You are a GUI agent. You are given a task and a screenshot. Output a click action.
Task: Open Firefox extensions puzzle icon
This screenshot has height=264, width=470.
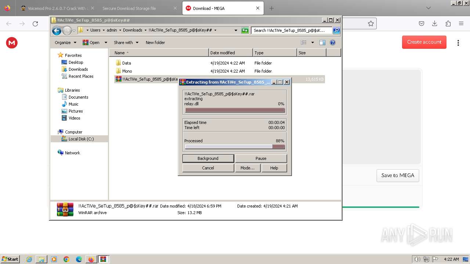448,23
